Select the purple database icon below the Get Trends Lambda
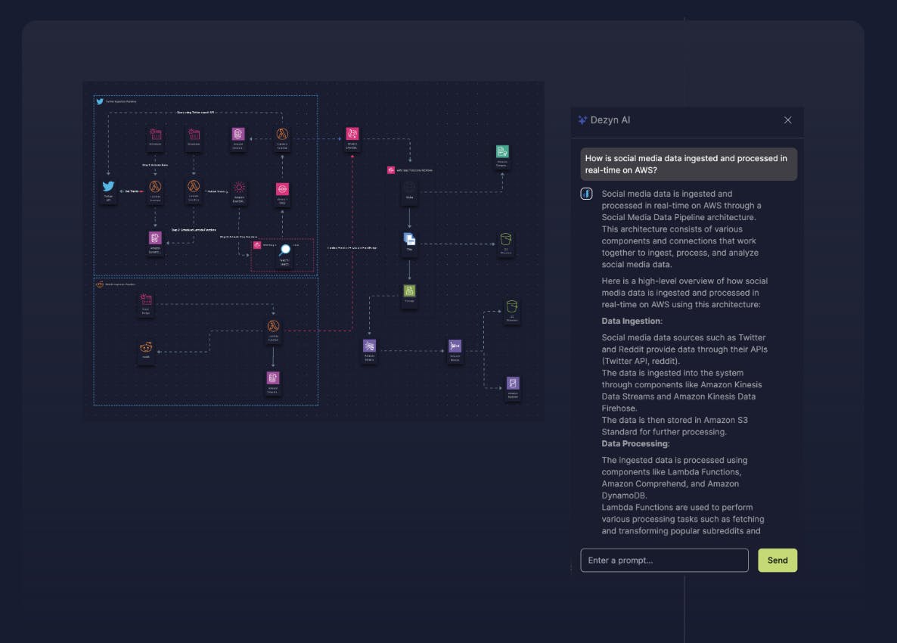Viewport: 897px width, 643px height. (x=155, y=238)
